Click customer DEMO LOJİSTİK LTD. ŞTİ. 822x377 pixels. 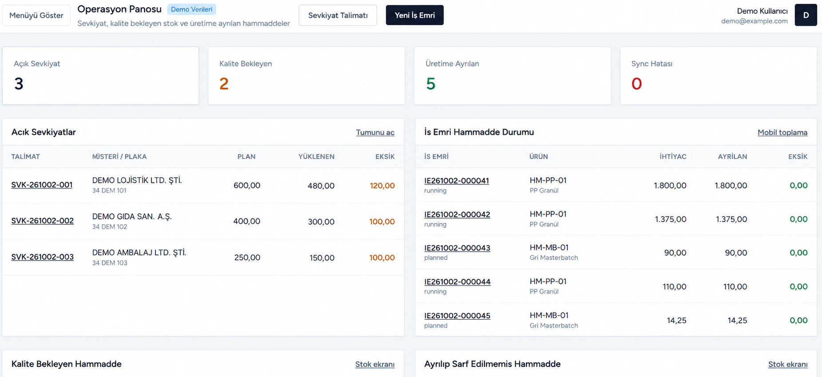137,180
